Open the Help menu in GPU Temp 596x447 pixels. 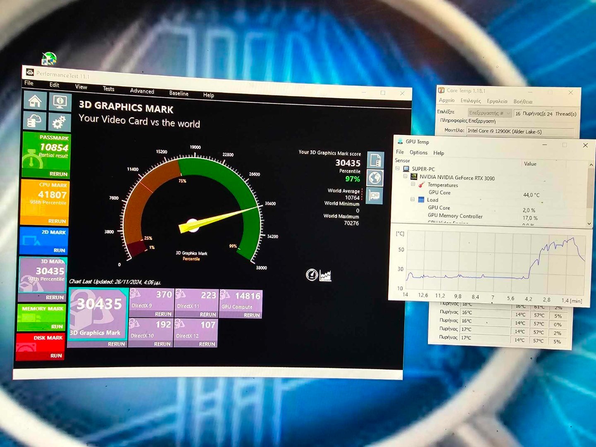439,153
